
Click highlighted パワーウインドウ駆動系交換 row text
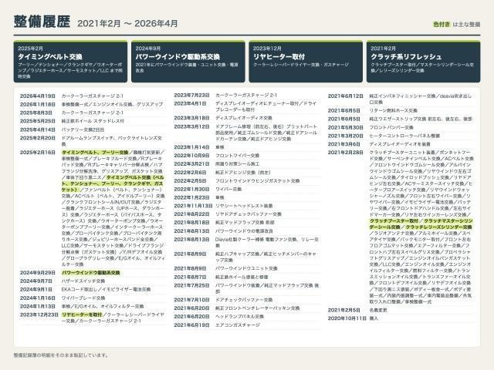[91, 273]
